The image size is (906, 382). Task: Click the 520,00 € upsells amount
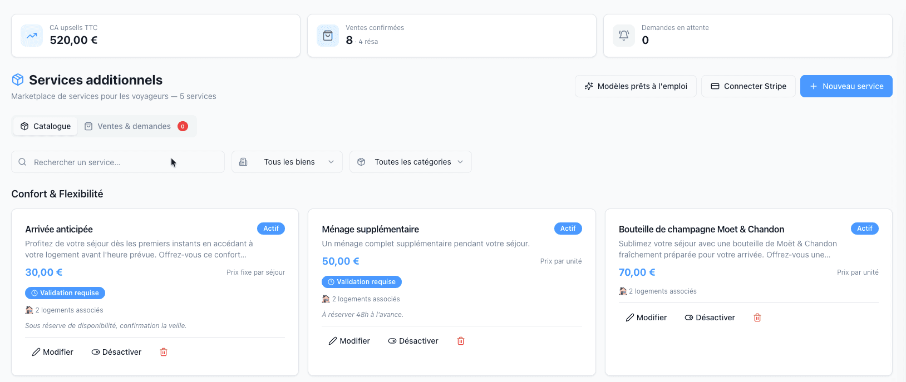(x=73, y=40)
